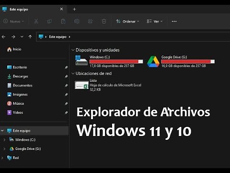Open Música quick access folder
This screenshot has width=230, height=173.
coord(15,103)
